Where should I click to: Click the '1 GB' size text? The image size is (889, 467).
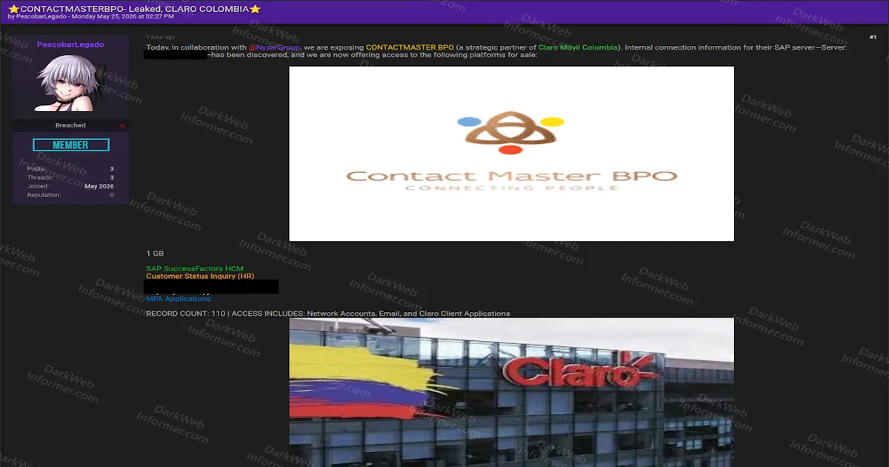coord(155,254)
